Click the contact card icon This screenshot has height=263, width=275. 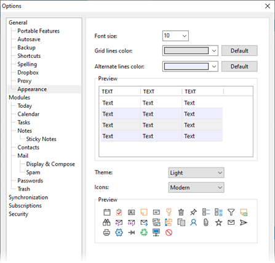point(132,212)
